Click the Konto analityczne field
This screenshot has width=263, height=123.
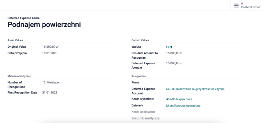(204, 112)
